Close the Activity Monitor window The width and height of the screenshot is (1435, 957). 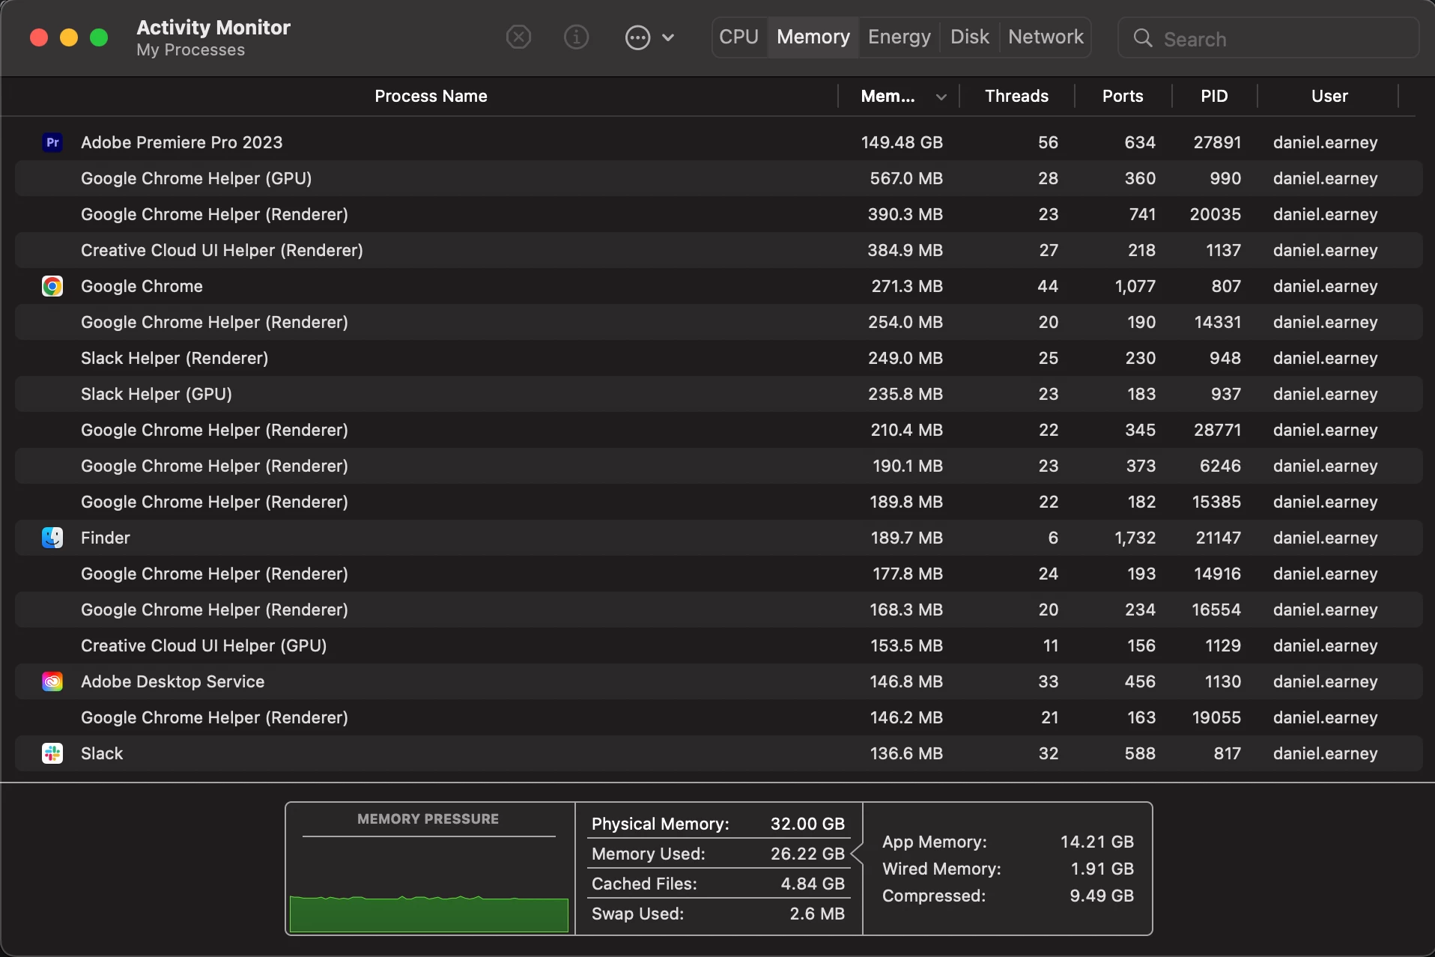pyautogui.click(x=39, y=37)
